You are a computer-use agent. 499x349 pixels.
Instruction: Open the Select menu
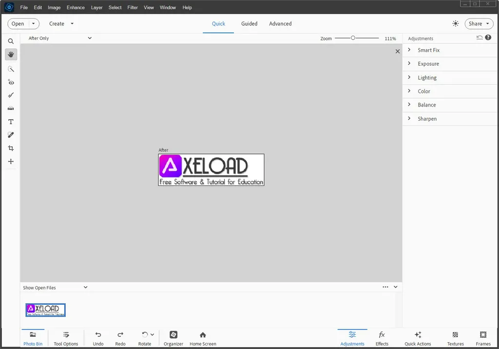pyautogui.click(x=115, y=7)
